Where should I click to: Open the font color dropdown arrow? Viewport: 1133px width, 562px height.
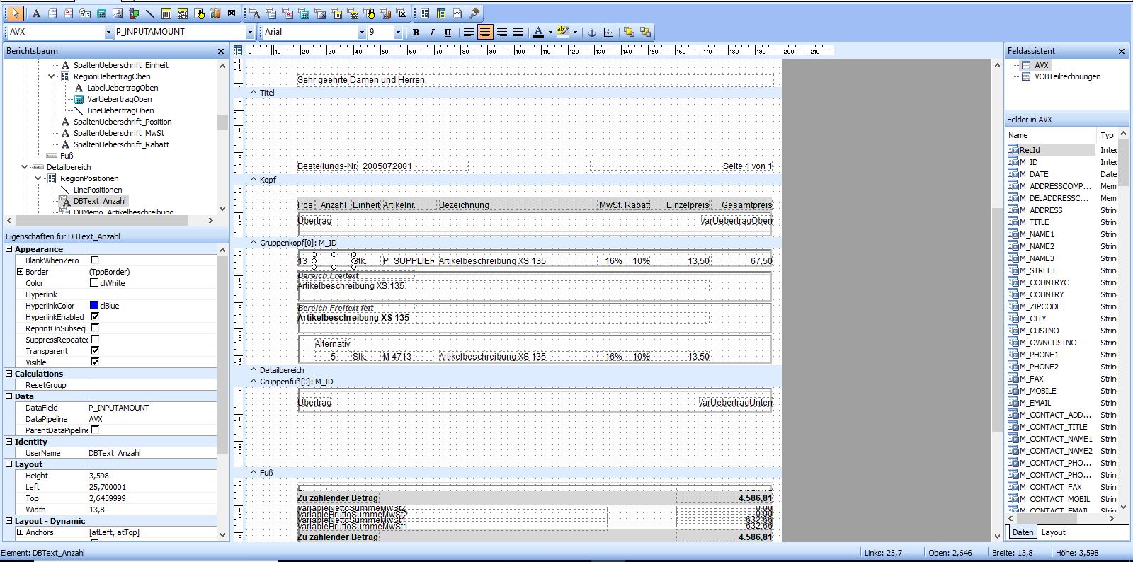click(x=549, y=32)
